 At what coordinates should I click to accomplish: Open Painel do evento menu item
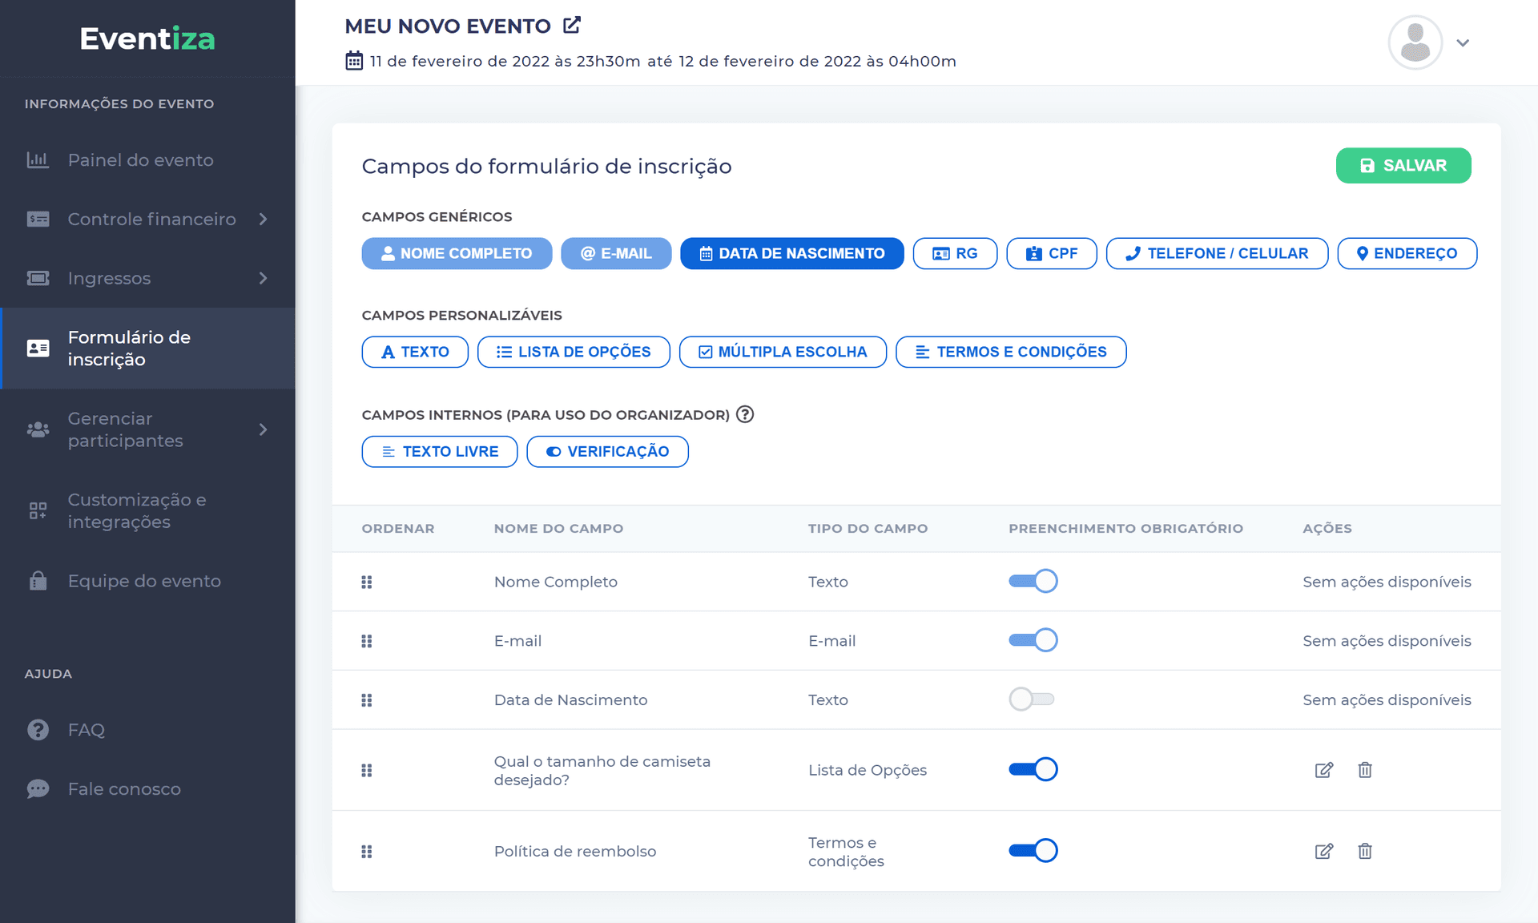point(140,160)
